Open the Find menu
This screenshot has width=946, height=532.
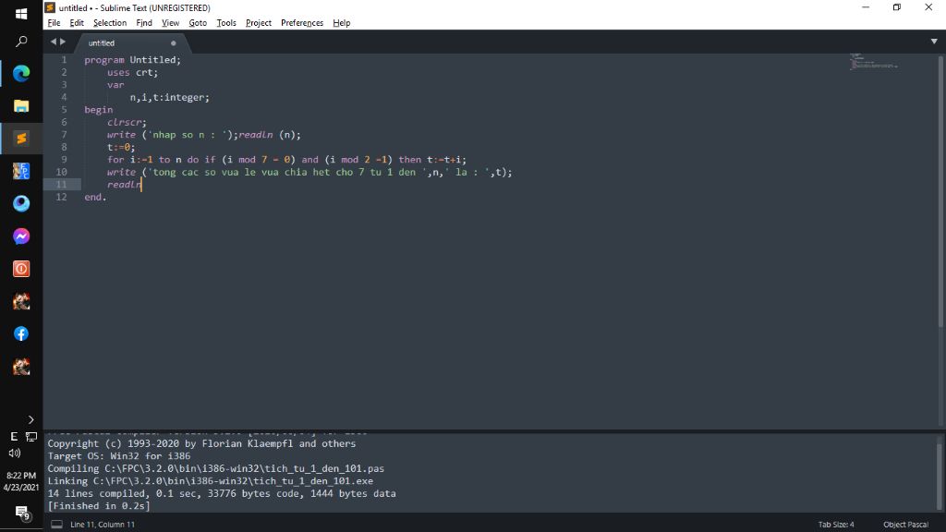144,23
